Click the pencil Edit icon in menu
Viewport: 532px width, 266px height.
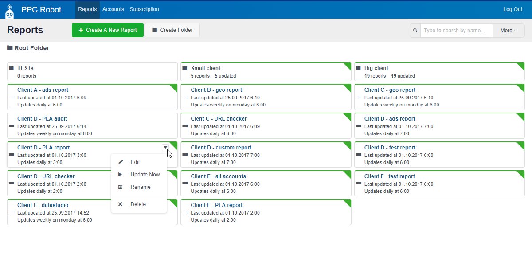coord(121,162)
